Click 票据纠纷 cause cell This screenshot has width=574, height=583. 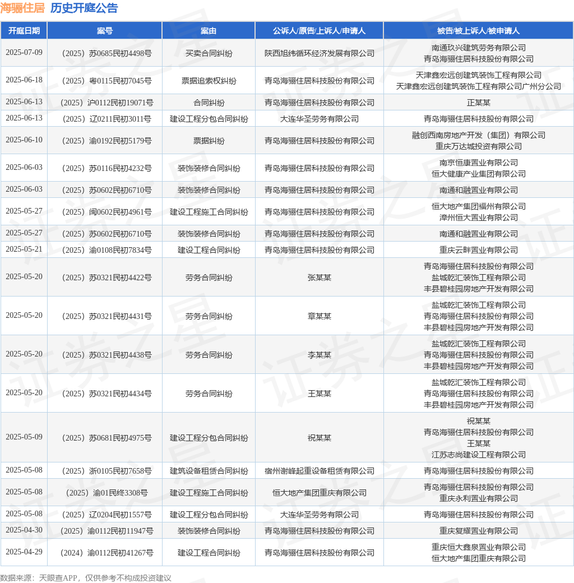click(209, 141)
